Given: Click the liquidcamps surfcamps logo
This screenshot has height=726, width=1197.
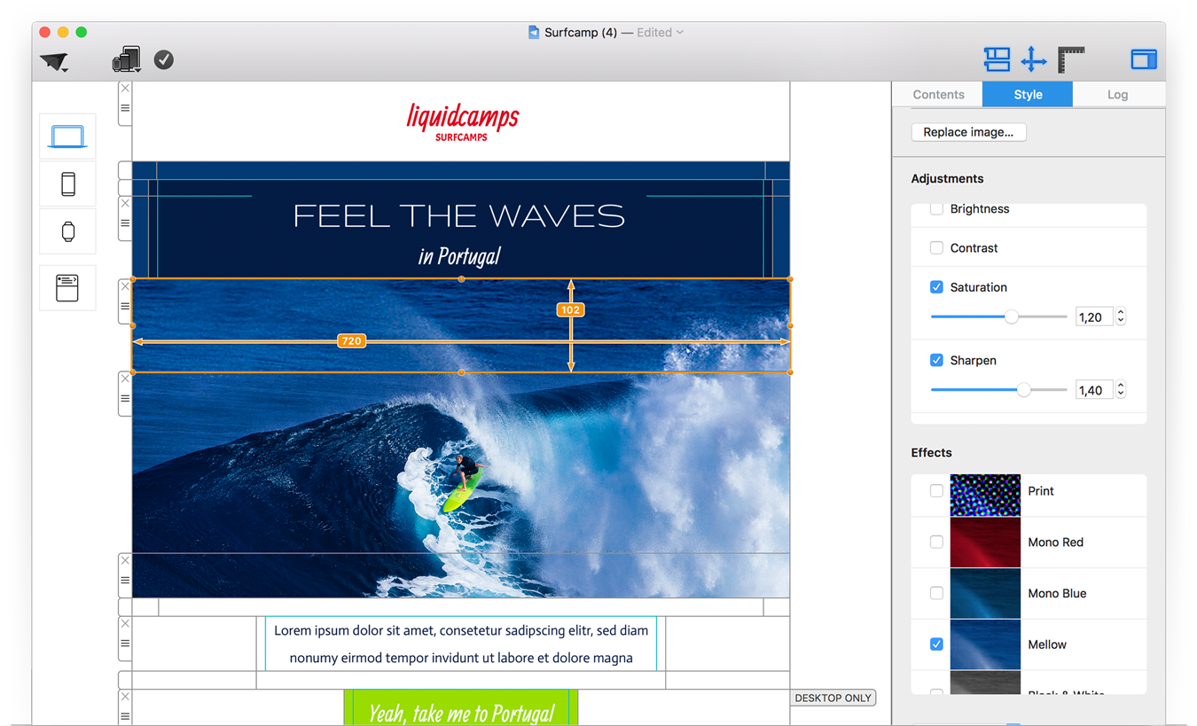Looking at the screenshot, I should tap(462, 121).
